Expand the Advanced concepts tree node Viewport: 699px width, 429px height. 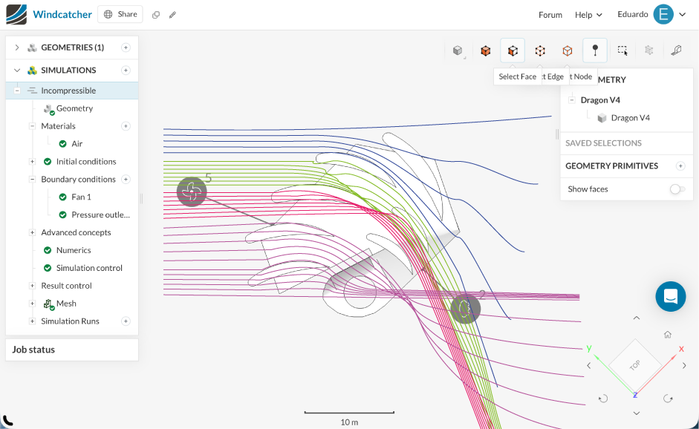coord(32,232)
